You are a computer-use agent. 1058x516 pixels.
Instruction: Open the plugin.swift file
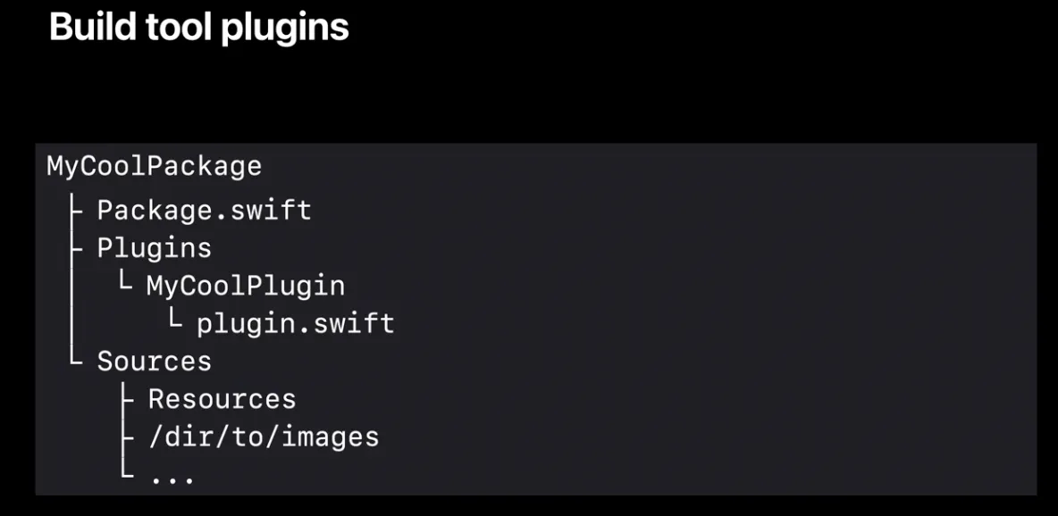pyautogui.click(x=295, y=323)
